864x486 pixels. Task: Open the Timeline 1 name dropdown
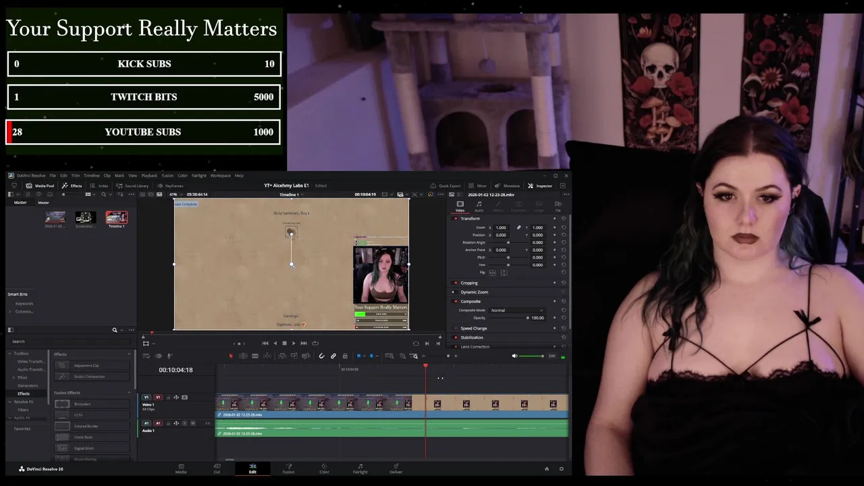tap(291, 194)
